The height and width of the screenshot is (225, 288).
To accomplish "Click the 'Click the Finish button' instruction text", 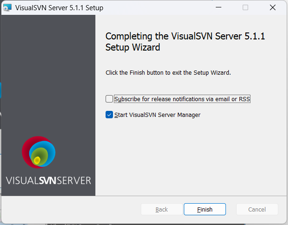I will [x=168, y=72].
